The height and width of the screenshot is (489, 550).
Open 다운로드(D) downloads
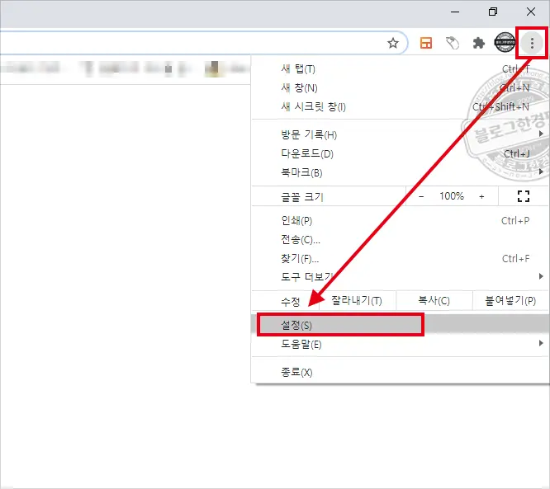tap(401, 153)
